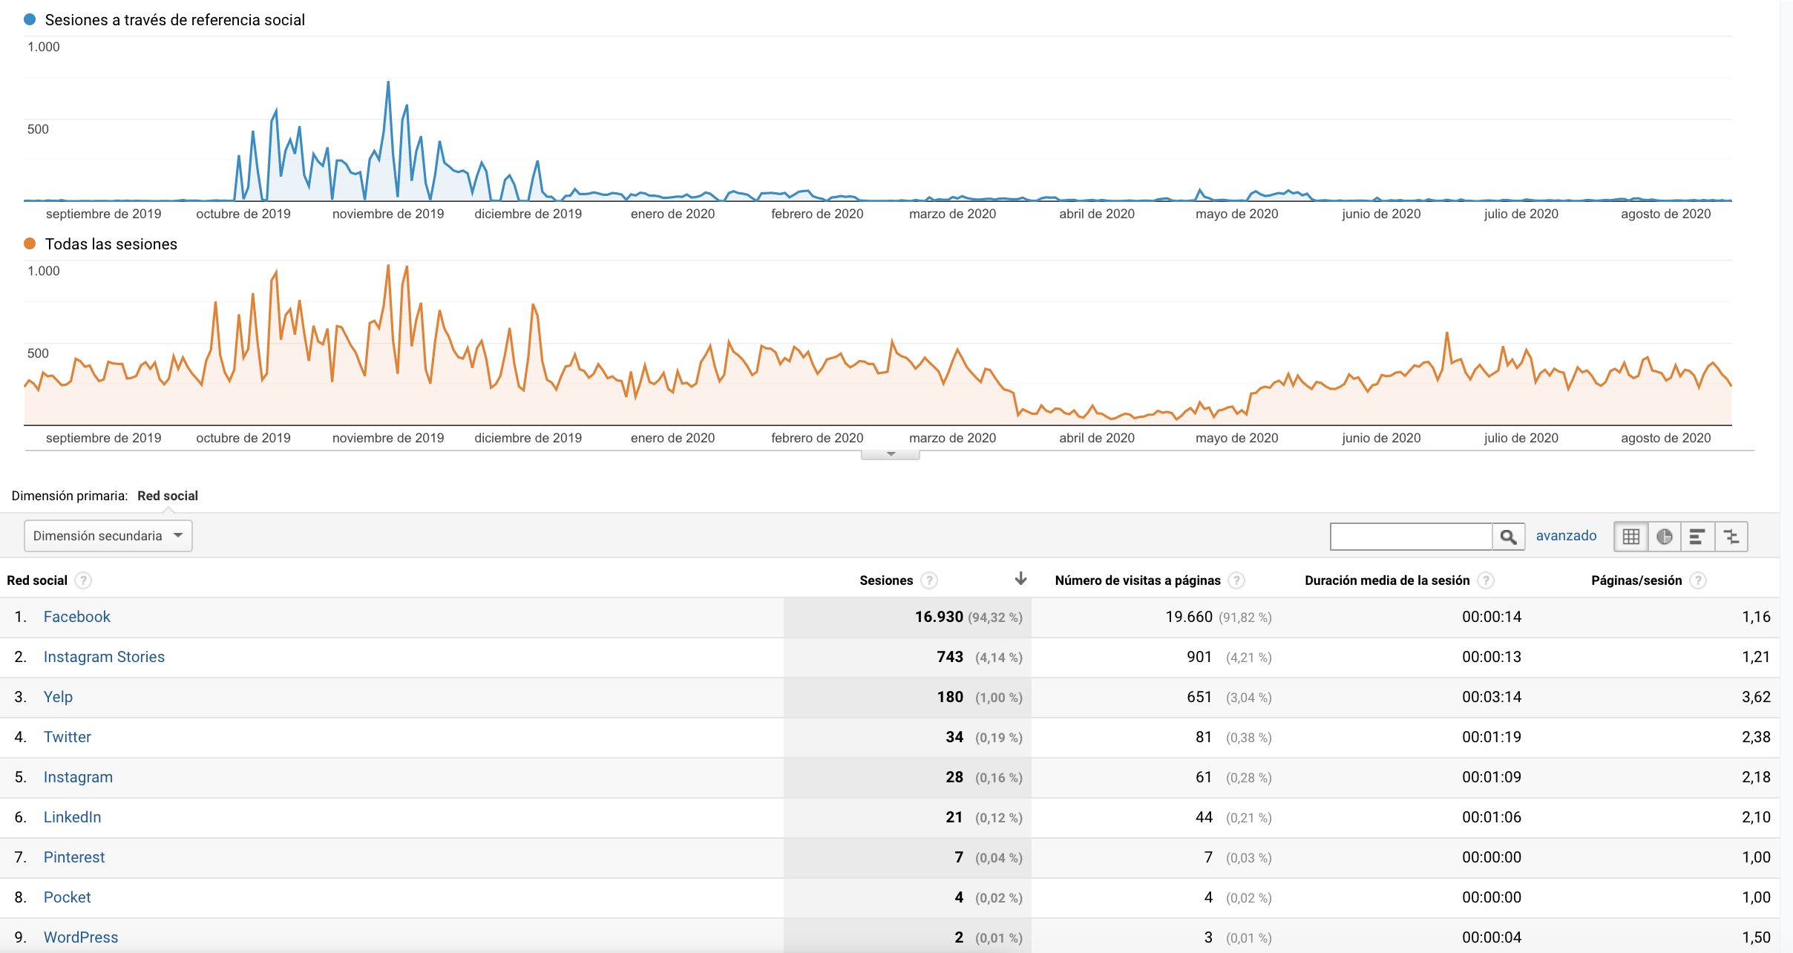Select the performance bar view icon
Screen dimensions: 1793x953
click(x=1697, y=537)
